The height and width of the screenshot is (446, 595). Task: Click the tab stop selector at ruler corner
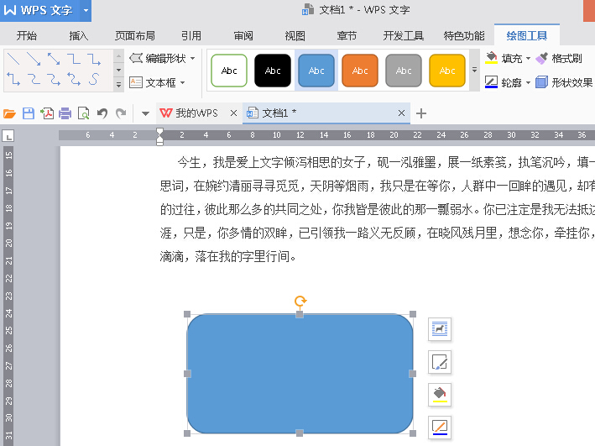(x=8, y=135)
